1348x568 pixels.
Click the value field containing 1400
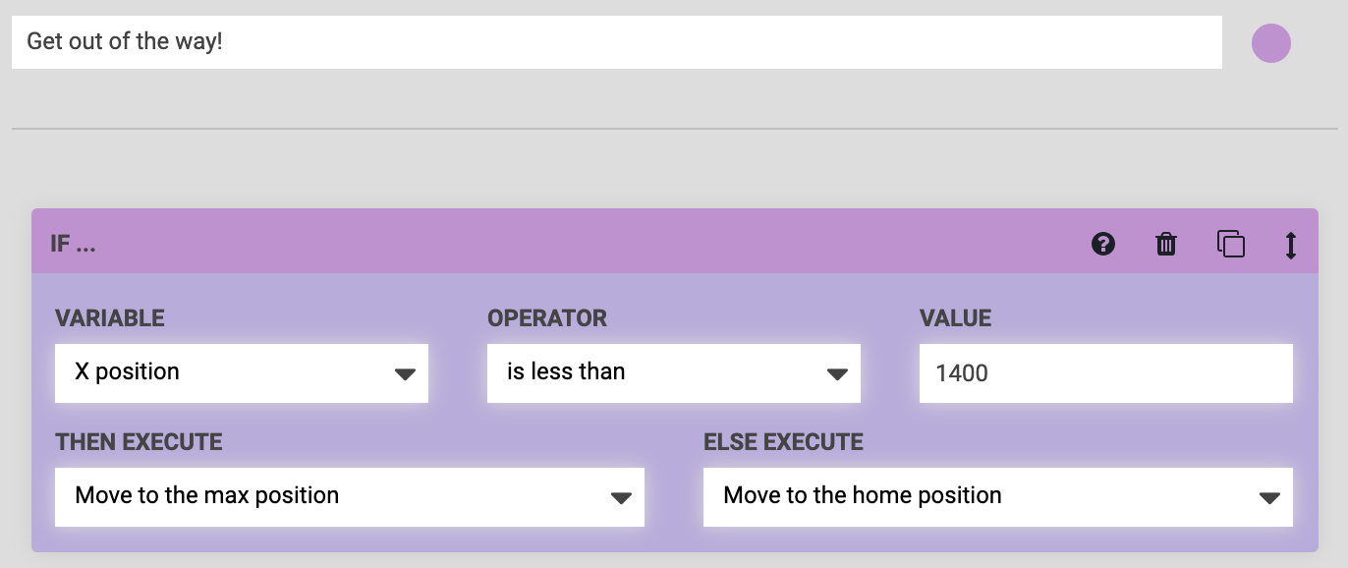click(1105, 372)
